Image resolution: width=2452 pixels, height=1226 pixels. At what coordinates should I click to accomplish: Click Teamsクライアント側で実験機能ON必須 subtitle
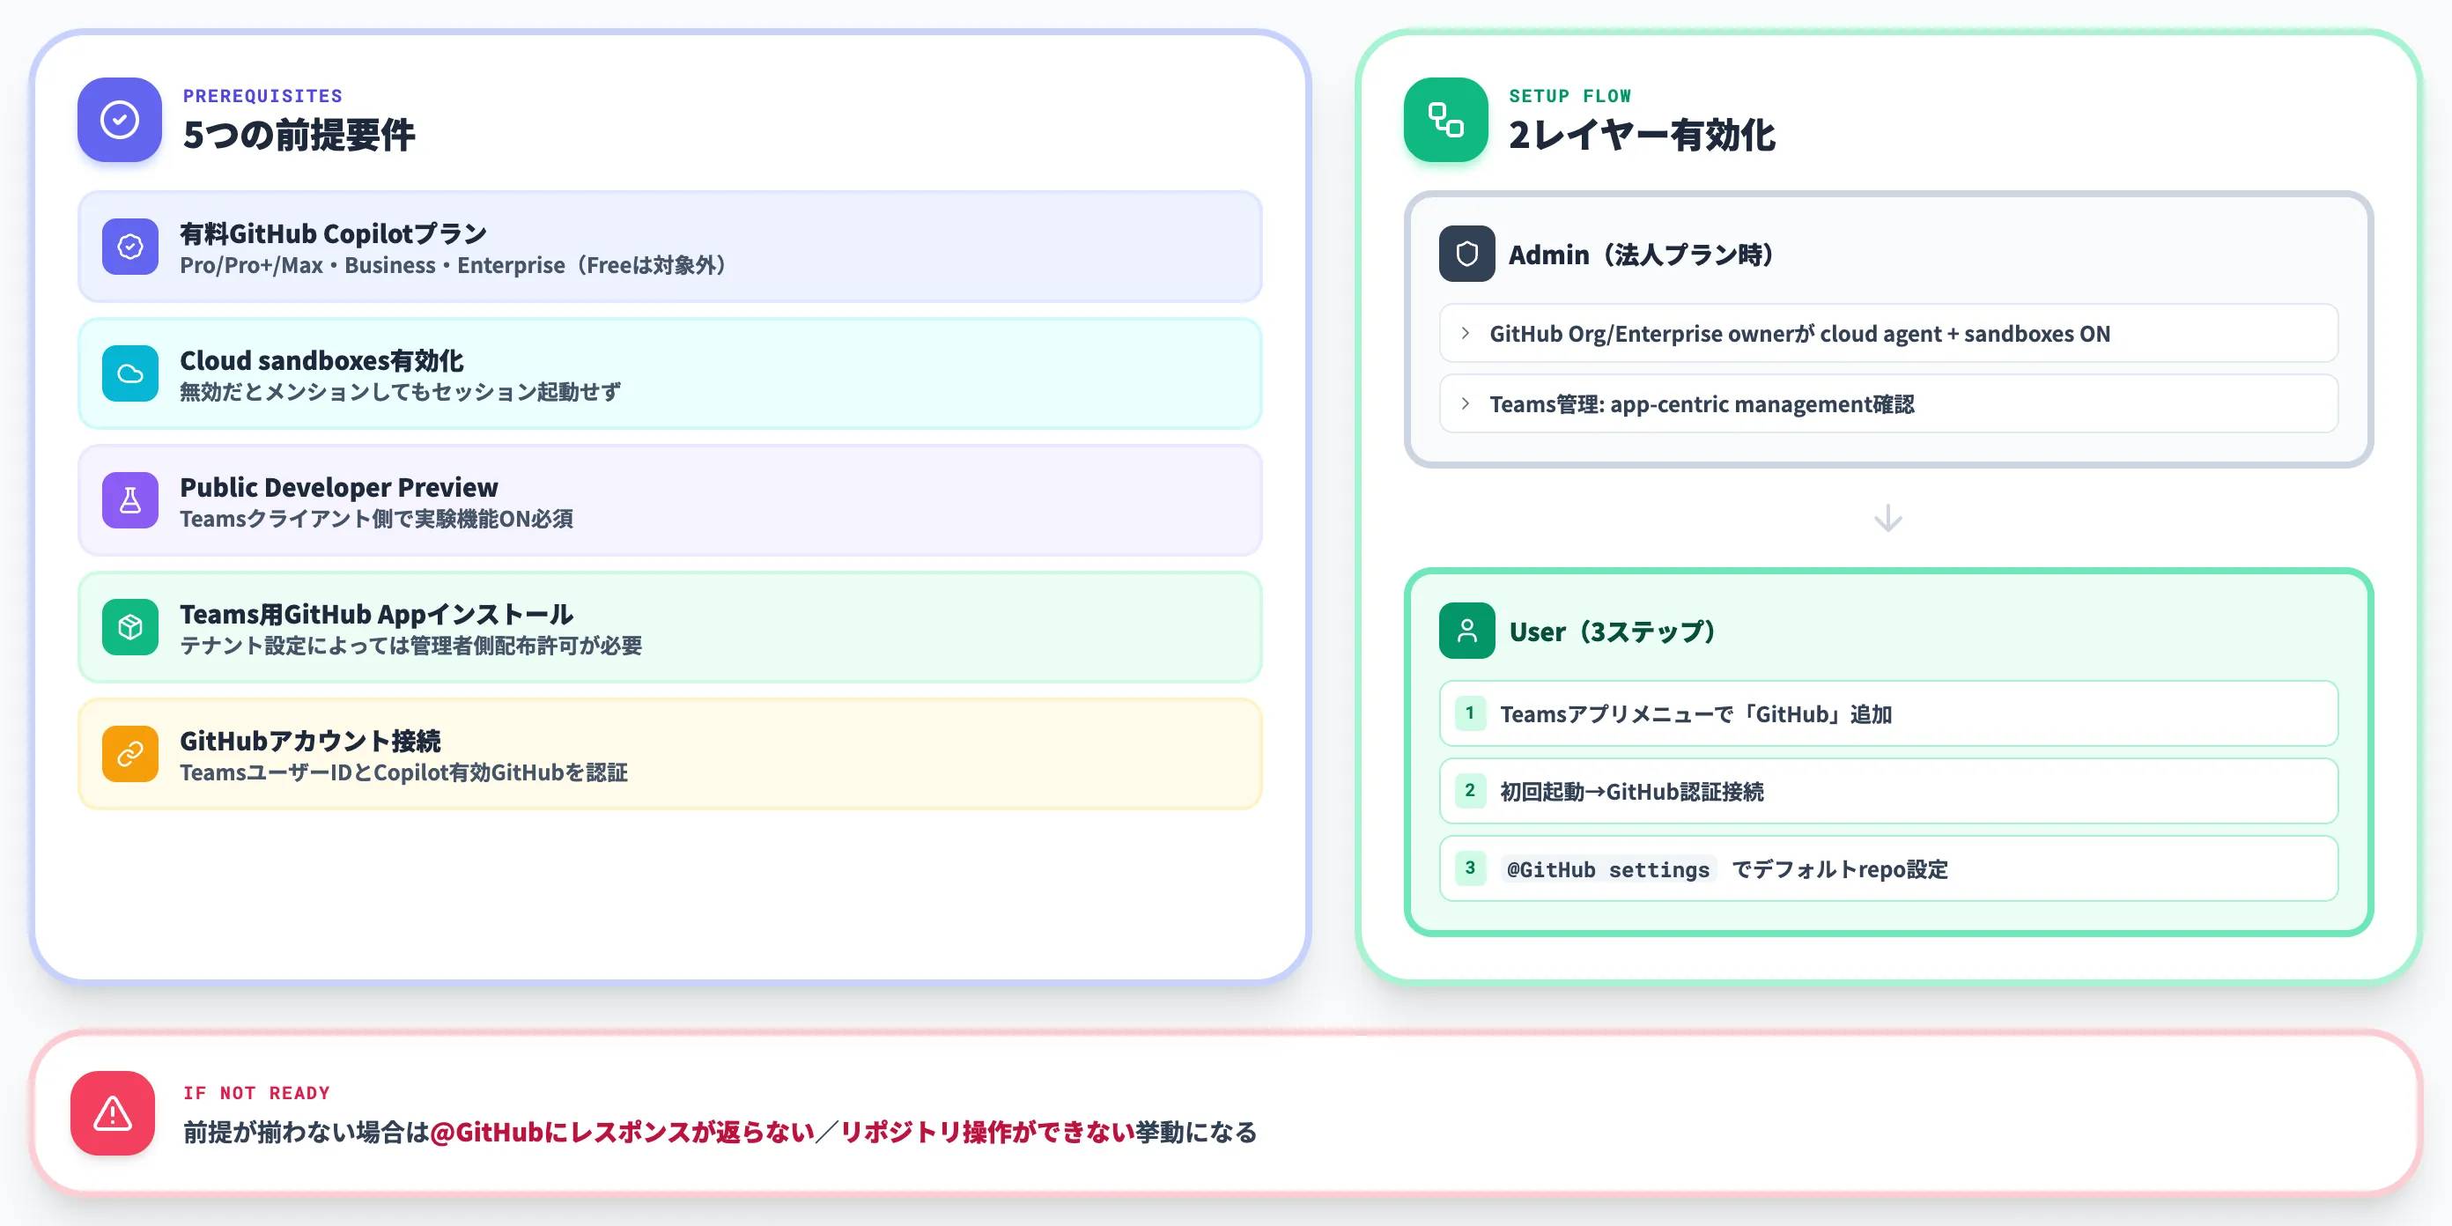pos(376,519)
